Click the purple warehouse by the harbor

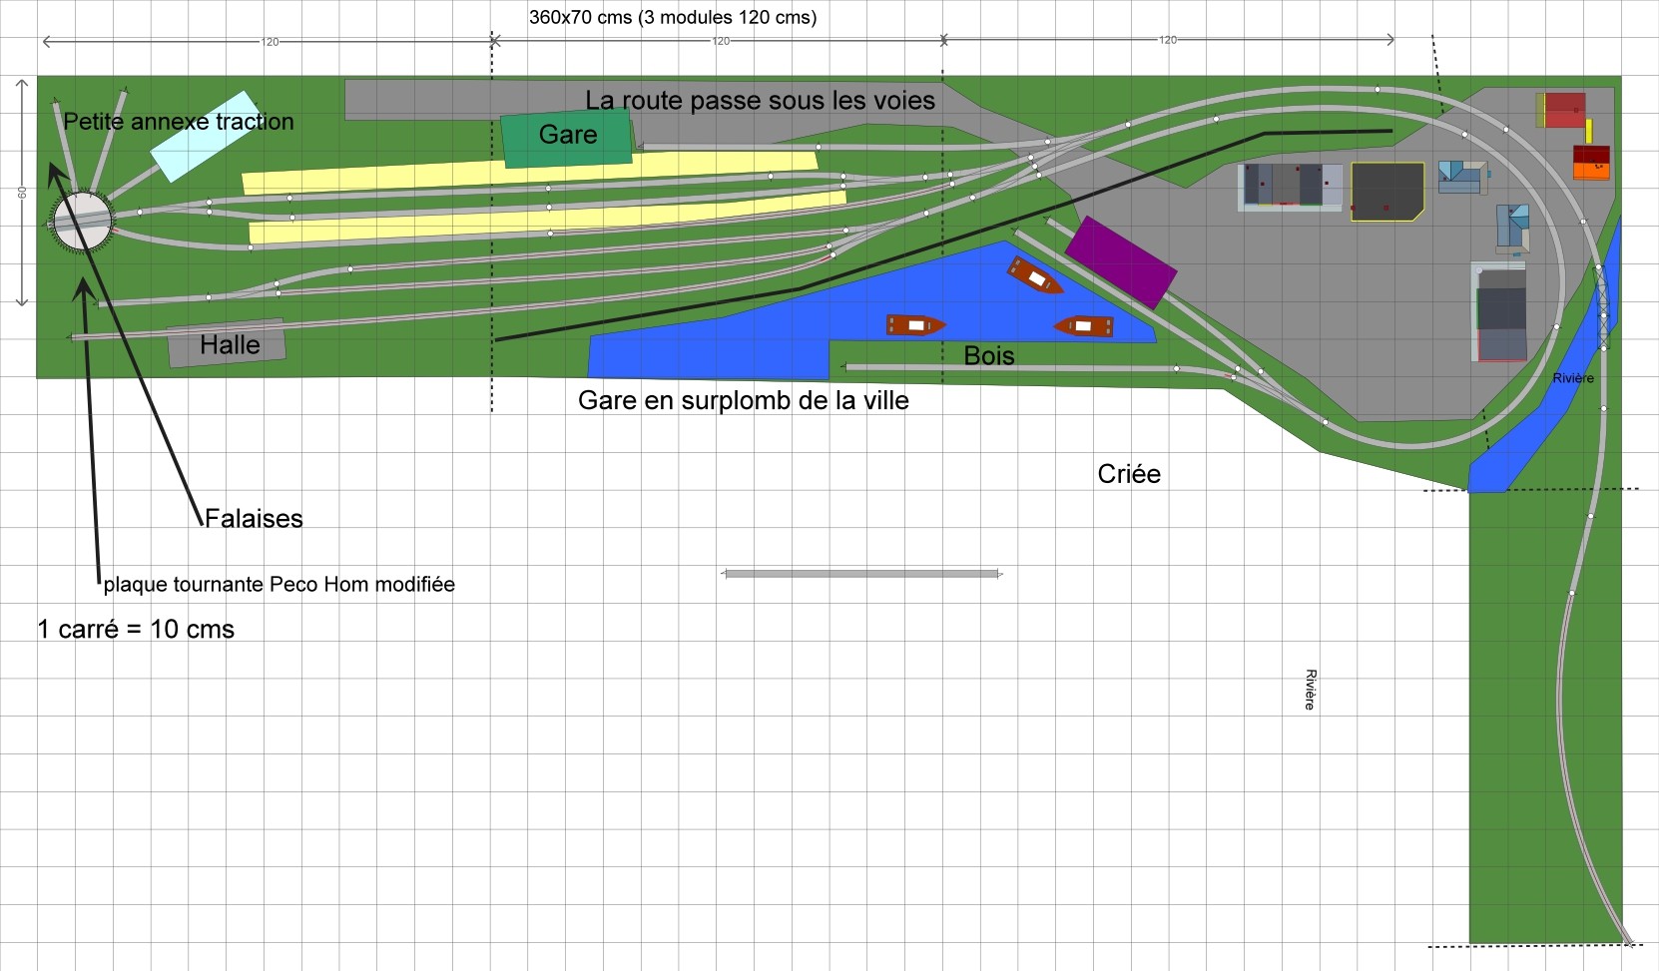tap(1121, 261)
